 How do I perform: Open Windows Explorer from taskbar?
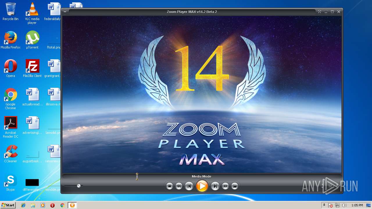pyautogui.click(x=33, y=205)
